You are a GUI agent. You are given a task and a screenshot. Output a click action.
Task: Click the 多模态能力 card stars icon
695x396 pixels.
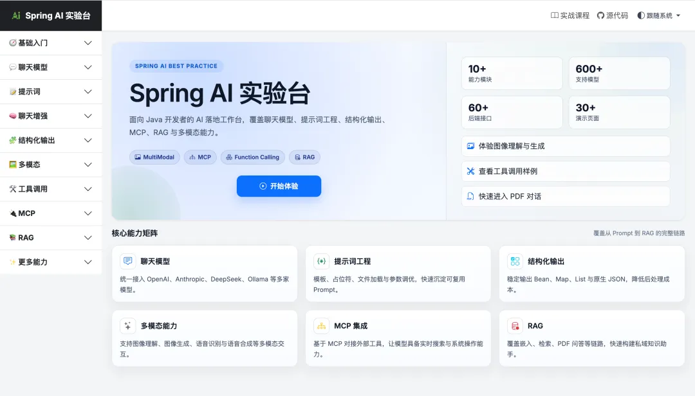tap(127, 326)
